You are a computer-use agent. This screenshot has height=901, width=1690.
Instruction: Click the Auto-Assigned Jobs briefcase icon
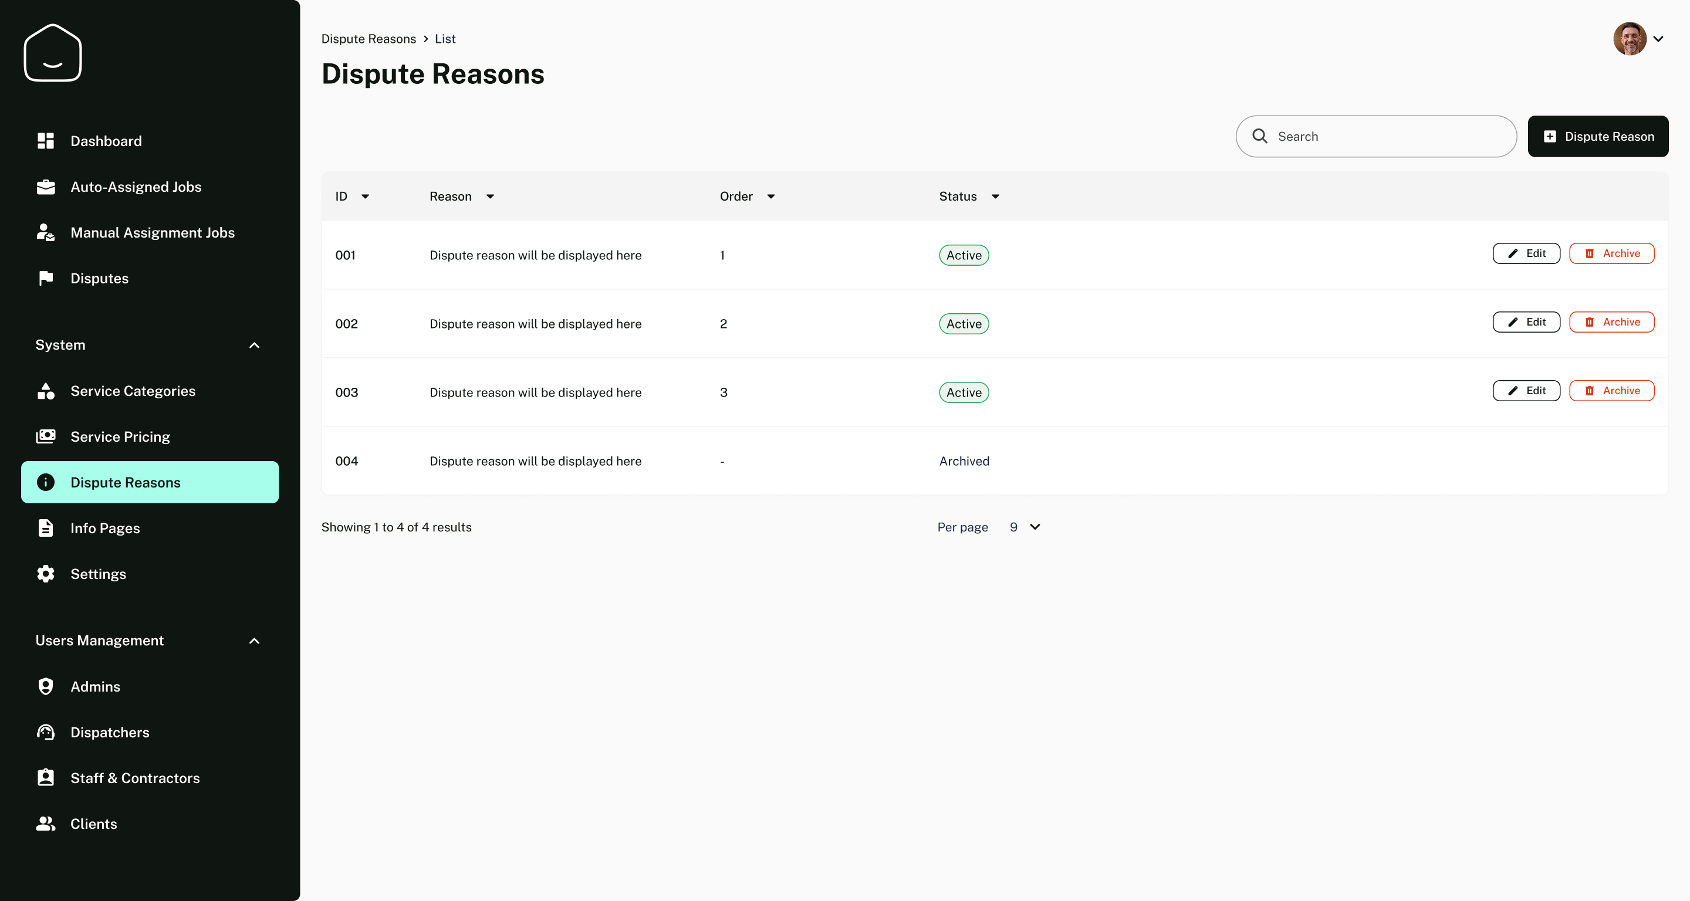click(45, 187)
